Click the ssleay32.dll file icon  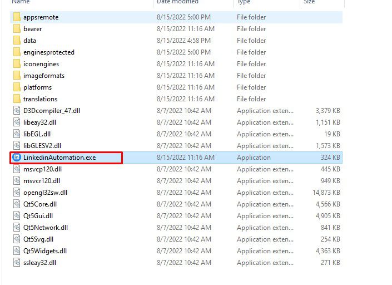tap(17, 263)
